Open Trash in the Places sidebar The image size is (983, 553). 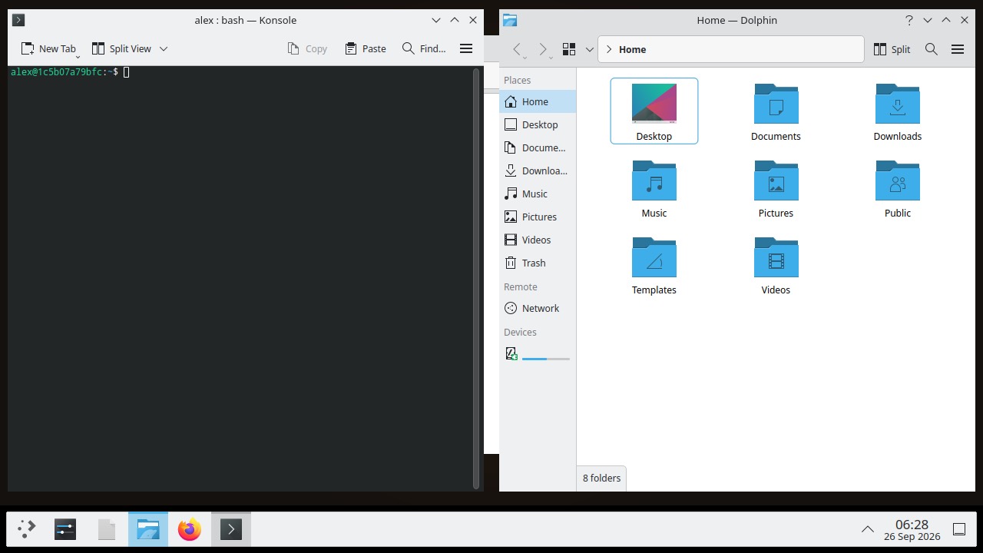(x=538, y=263)
